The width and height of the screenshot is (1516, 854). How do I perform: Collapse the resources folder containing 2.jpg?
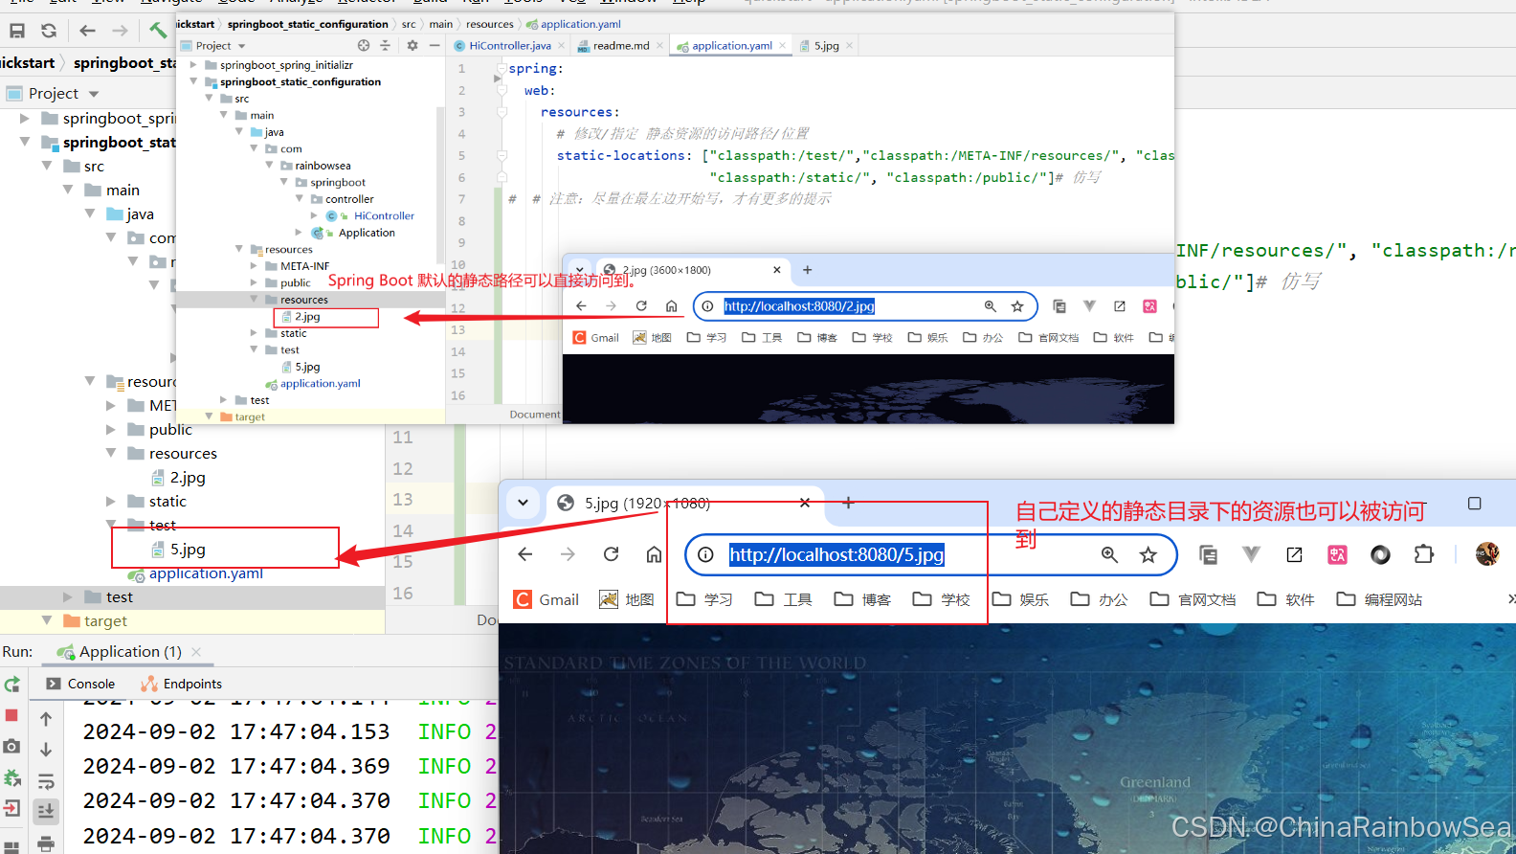pyautogui.click(x=111, y=454)
